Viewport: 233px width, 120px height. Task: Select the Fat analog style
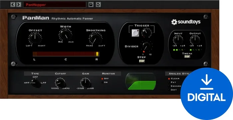(x=172, y=82)
